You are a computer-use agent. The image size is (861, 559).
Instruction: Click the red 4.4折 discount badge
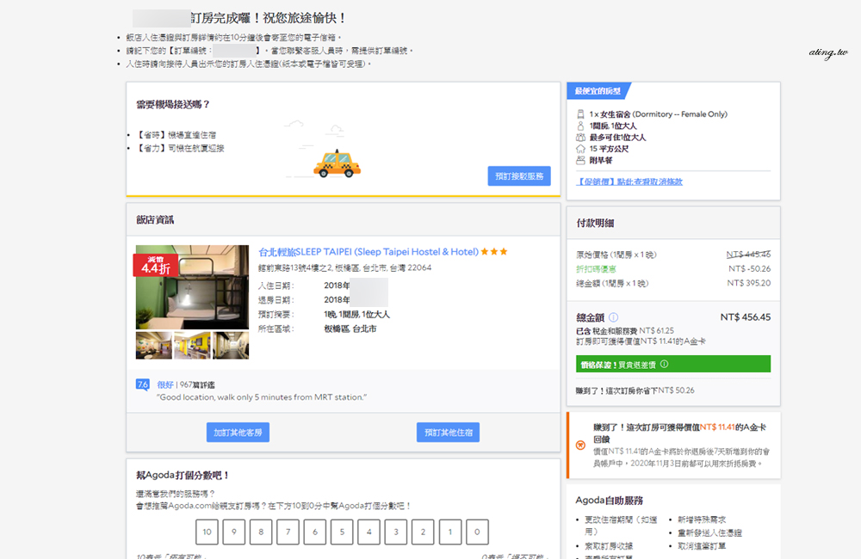coord(155,265)
